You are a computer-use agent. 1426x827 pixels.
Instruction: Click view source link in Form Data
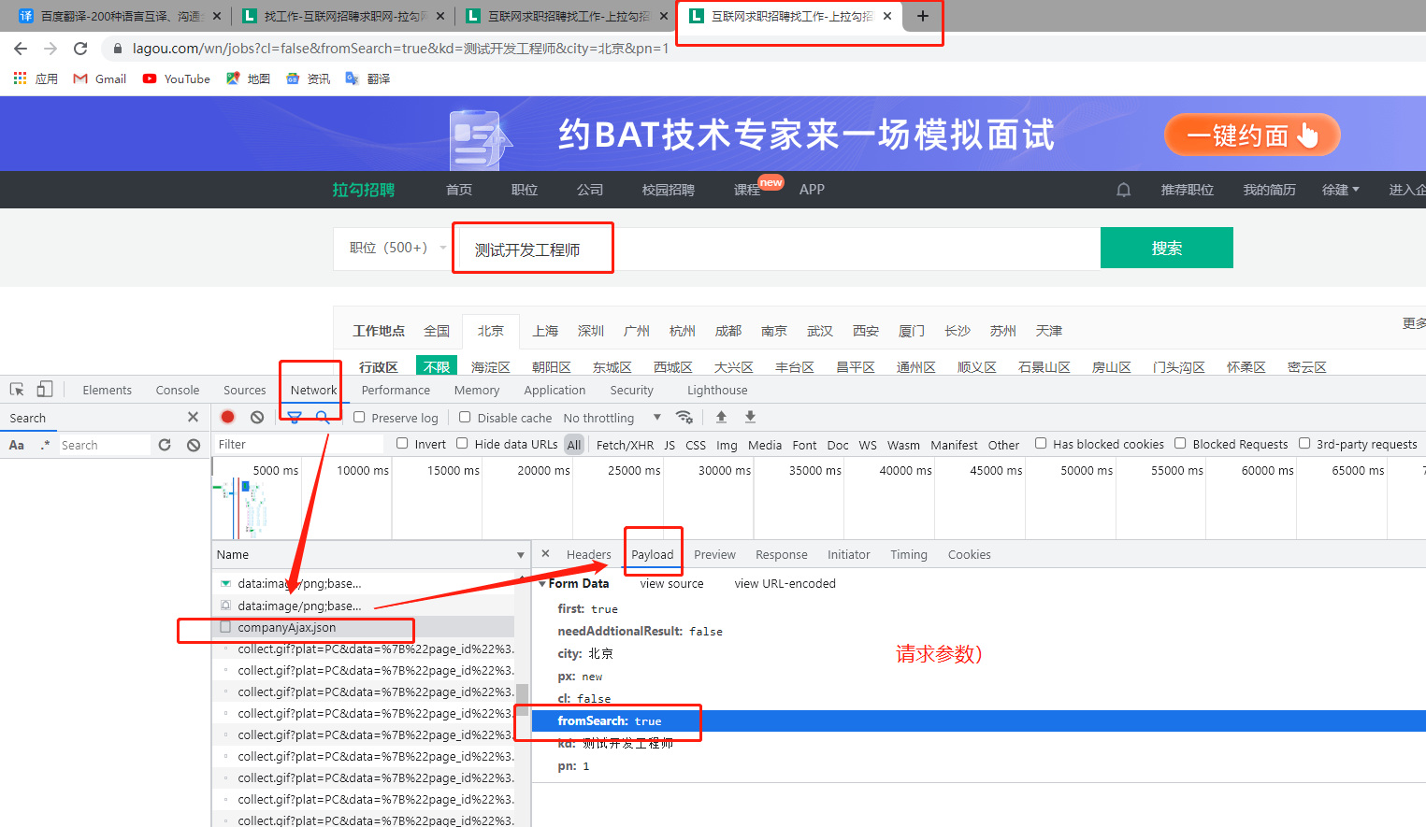click(671, 584)
